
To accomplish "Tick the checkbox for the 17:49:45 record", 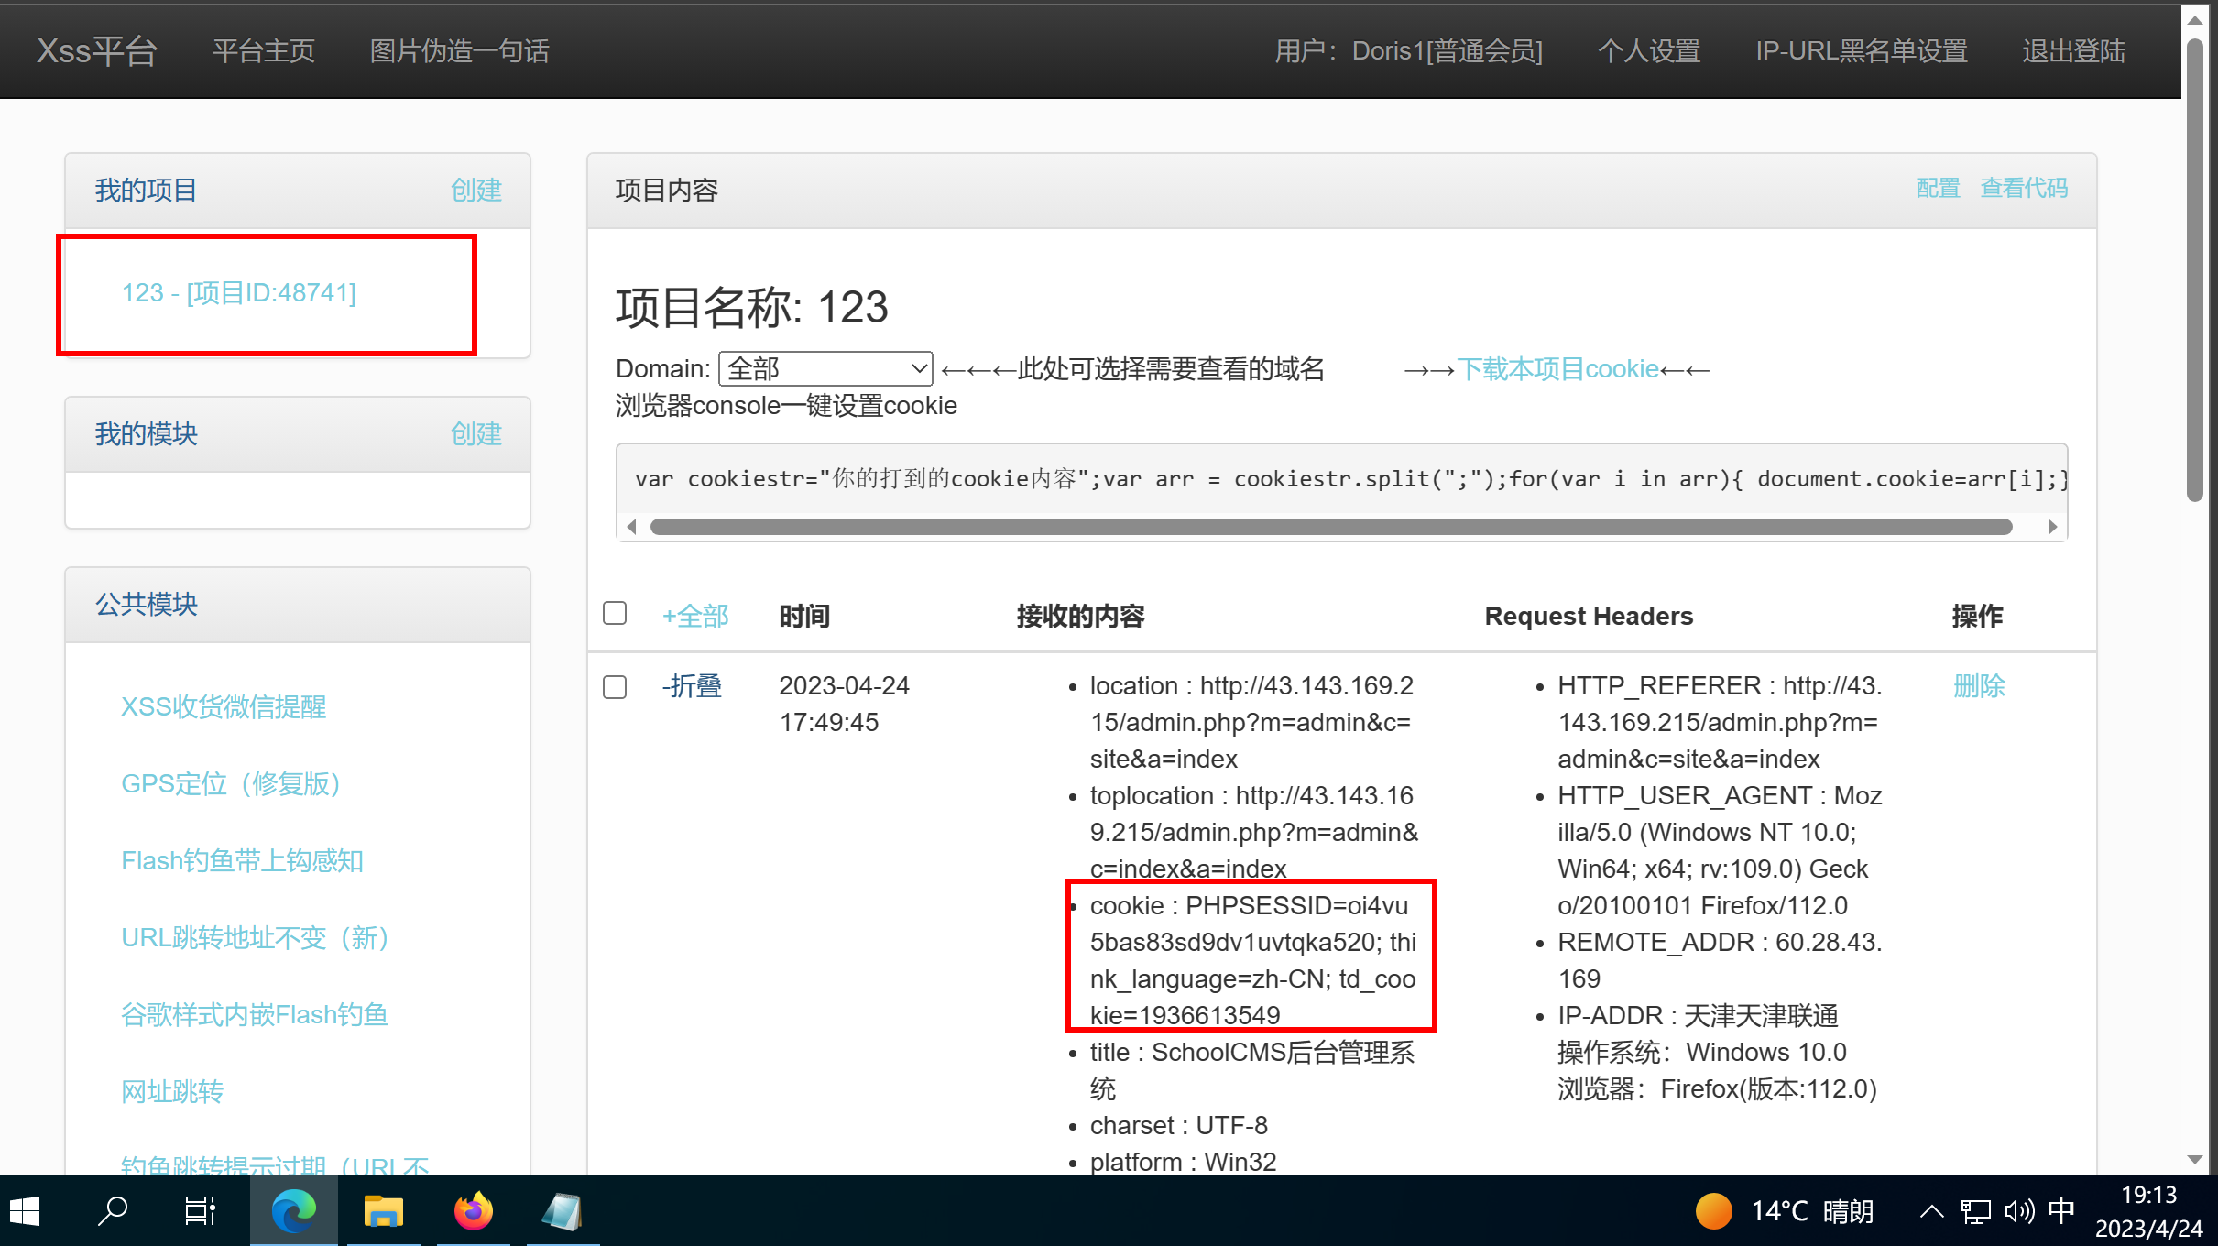I will click(615, 687).
